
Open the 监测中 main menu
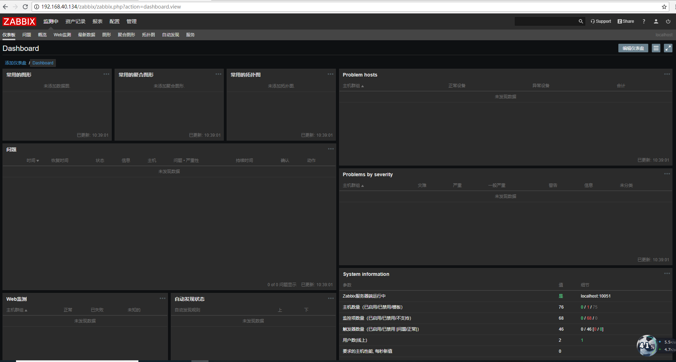(x=51, y=21)
